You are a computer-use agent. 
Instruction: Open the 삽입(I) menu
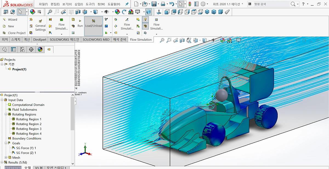[79, 4]
